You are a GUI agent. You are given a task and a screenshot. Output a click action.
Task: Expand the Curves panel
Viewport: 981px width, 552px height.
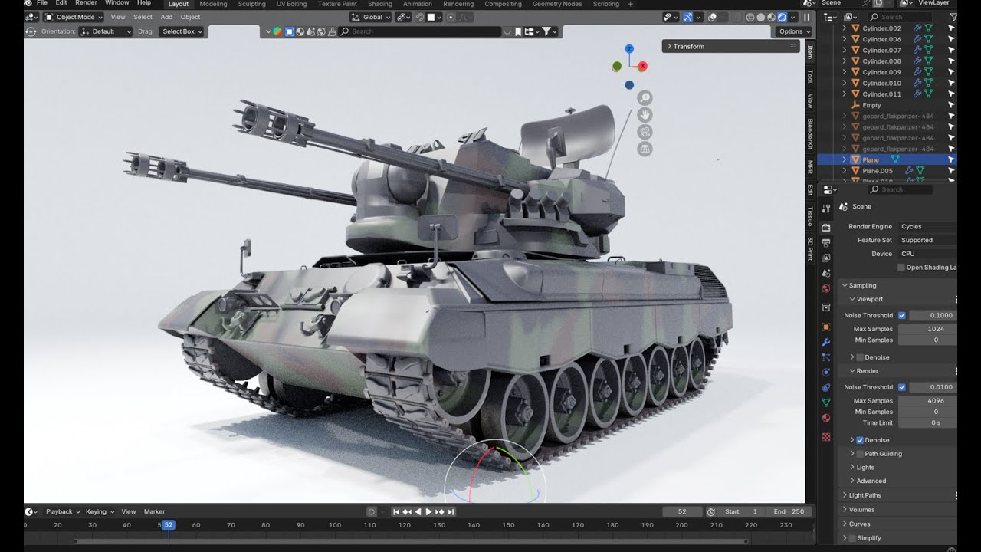(897, 524)
